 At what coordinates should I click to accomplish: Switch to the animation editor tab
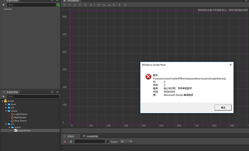click(x=90, y=137)
